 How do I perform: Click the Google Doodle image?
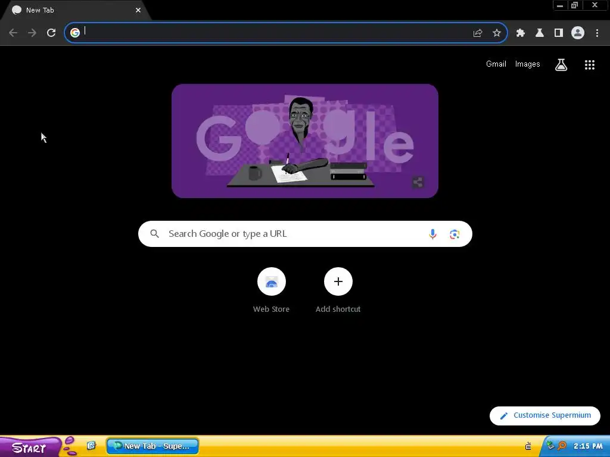click(x=304, y=141)
